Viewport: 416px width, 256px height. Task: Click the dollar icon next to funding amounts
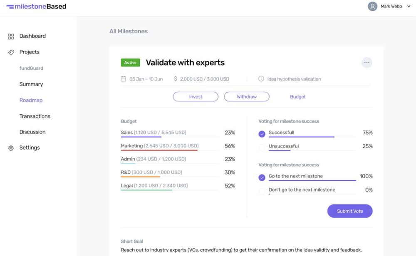(x=176, y=79)
